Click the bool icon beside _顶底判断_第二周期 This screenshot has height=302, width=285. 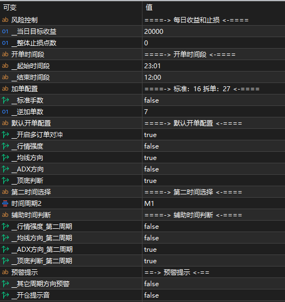coord(5,261)
